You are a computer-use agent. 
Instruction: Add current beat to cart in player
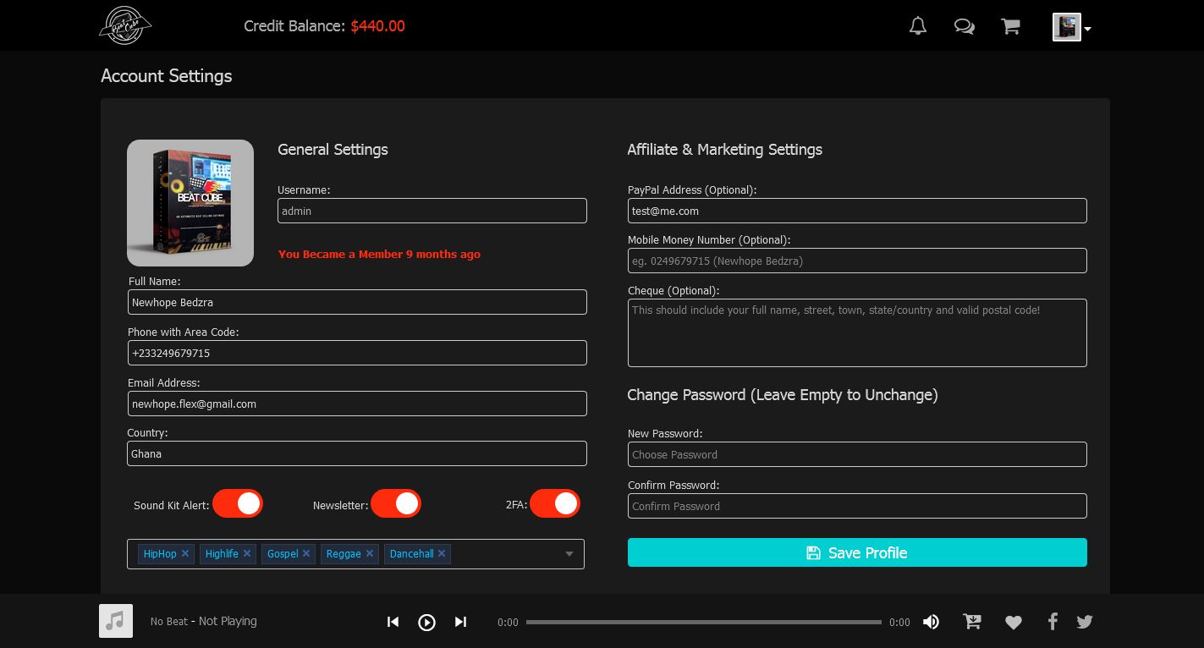(x=972, y=622)
